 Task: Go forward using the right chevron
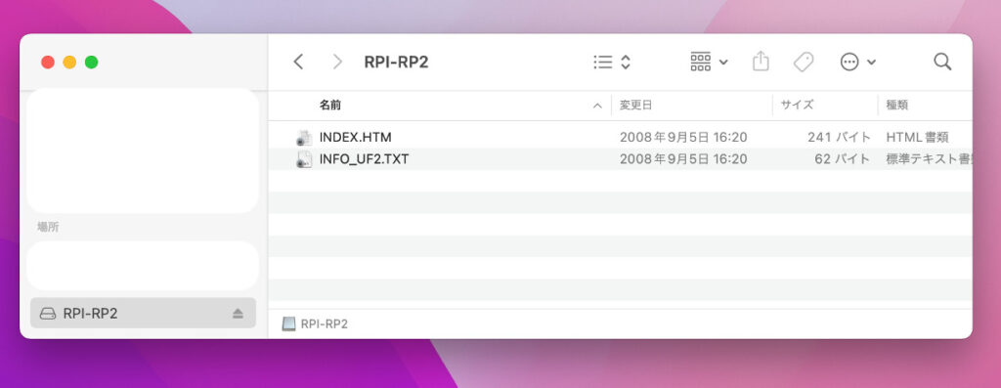tap(337, 62)
